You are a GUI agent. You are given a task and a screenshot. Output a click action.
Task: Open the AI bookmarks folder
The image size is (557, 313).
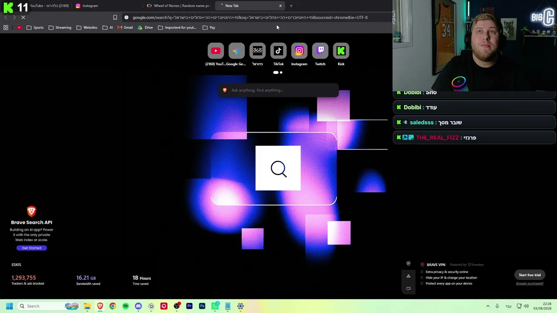[x=107, y=27]
